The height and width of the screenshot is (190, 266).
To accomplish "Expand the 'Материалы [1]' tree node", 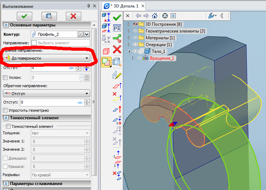I will click(129, 38).
